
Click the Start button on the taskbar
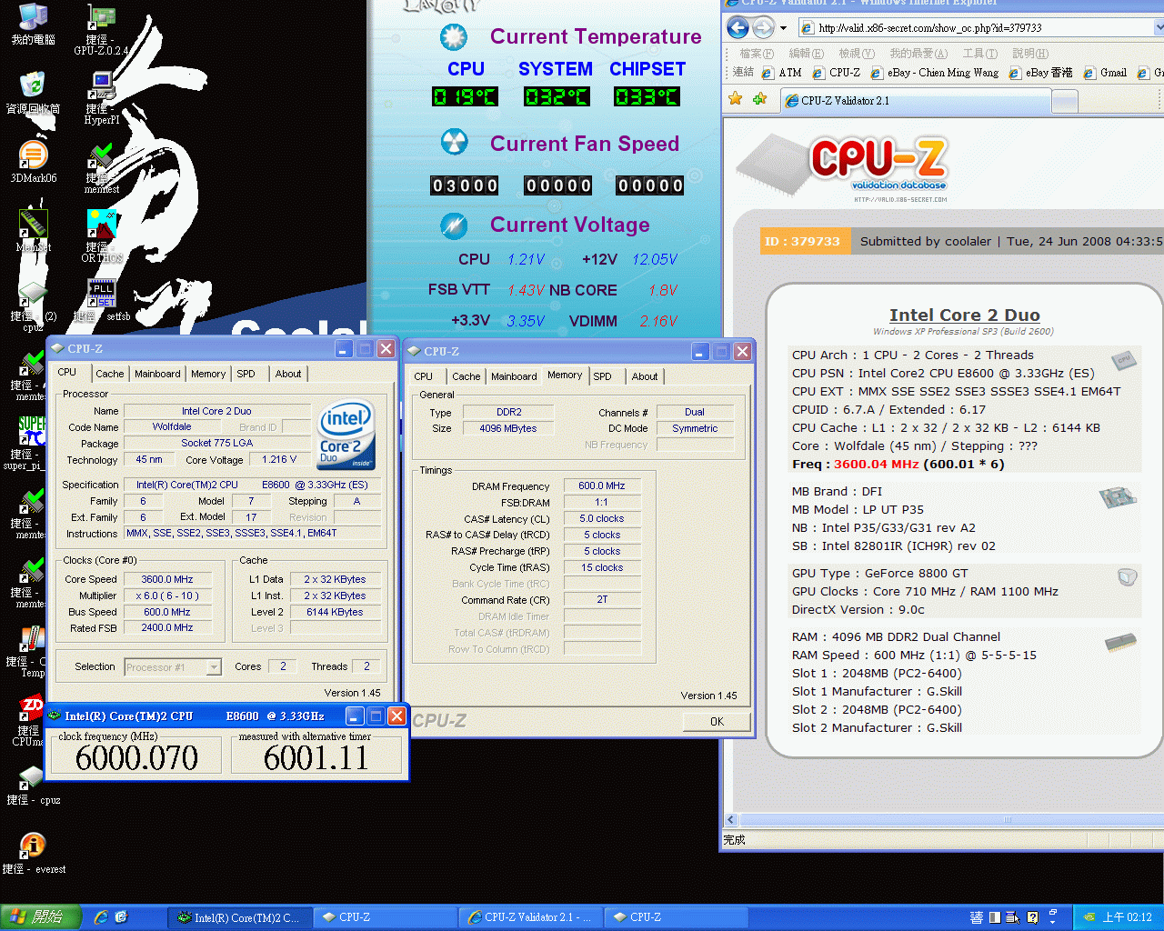pyautogui.click(x=39, y=917)
